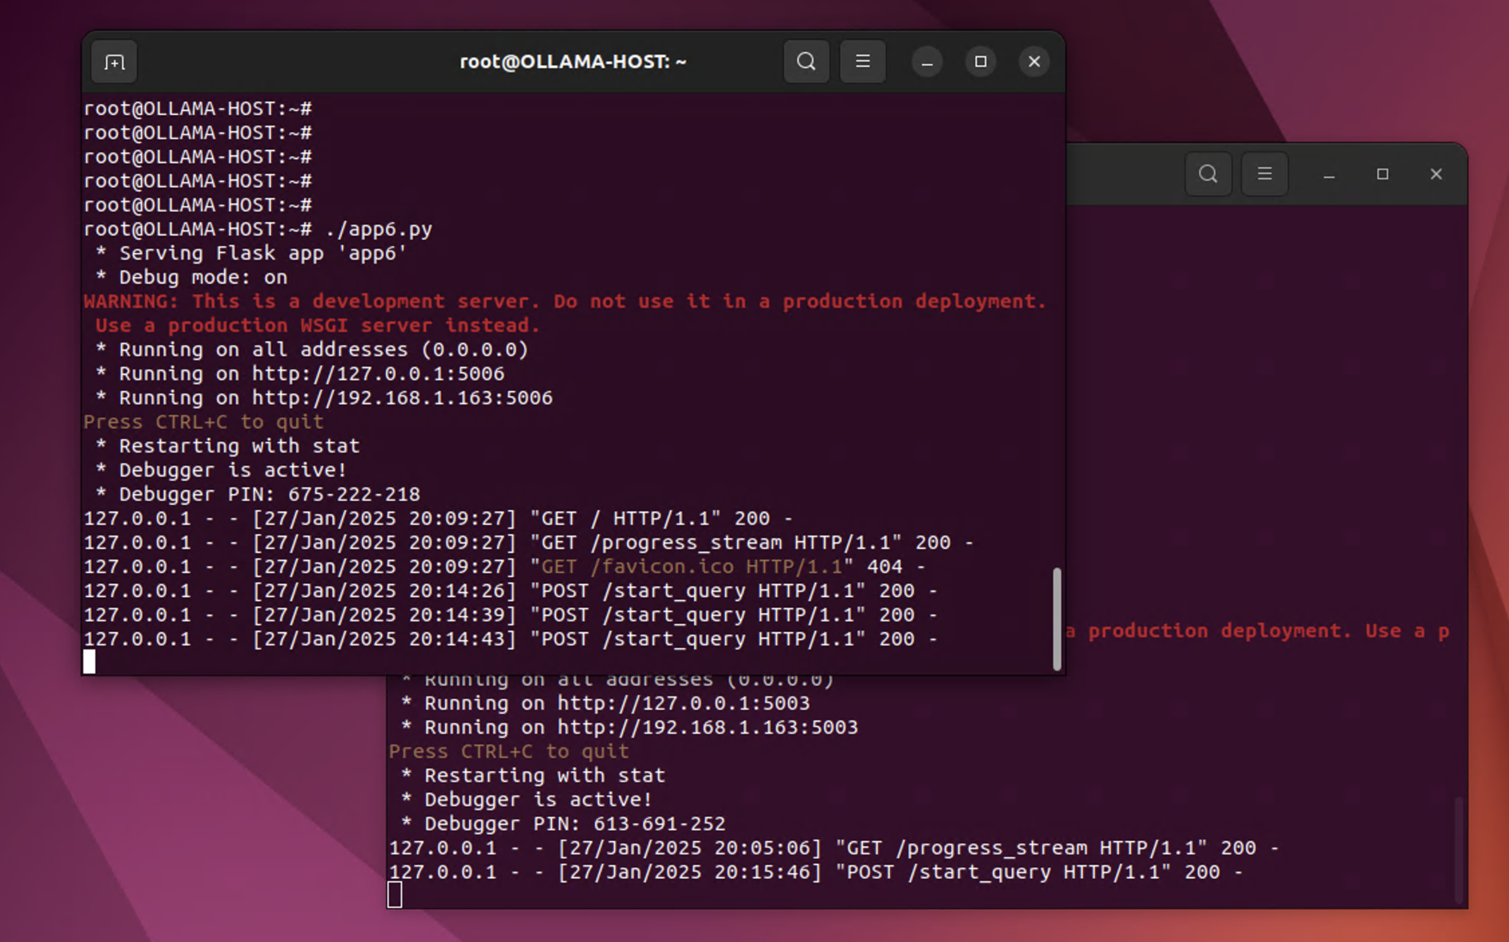Click the front terminal's vertical scrollbar handle

click(1057, 619)
